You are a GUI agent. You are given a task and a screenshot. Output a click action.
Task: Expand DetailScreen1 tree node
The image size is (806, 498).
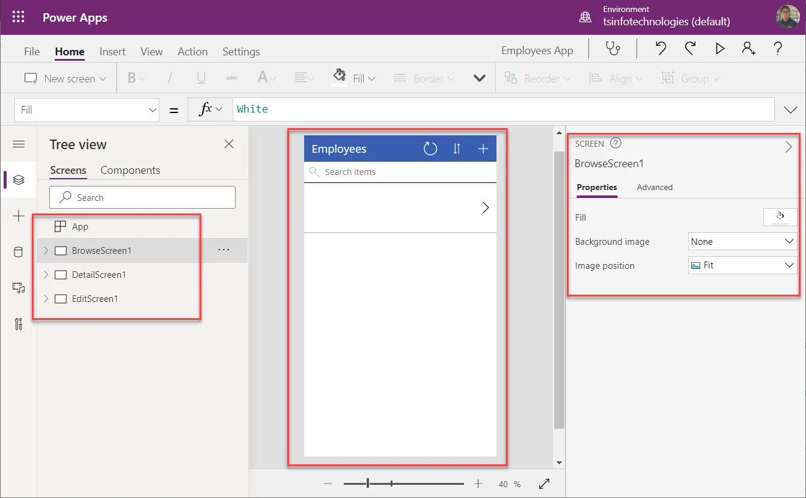[x=46, y=274]
